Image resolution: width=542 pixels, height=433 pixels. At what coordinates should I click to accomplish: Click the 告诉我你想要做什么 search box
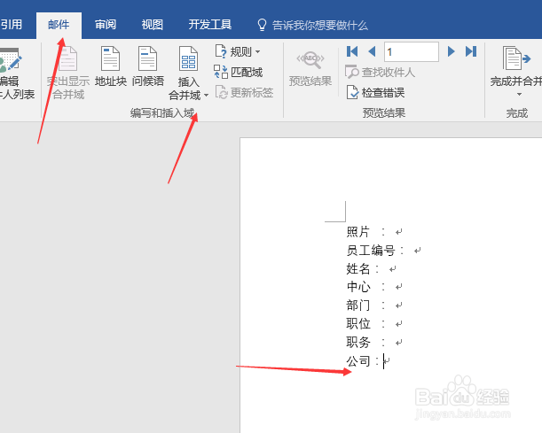pyautogui.click(x=319, y=25)
